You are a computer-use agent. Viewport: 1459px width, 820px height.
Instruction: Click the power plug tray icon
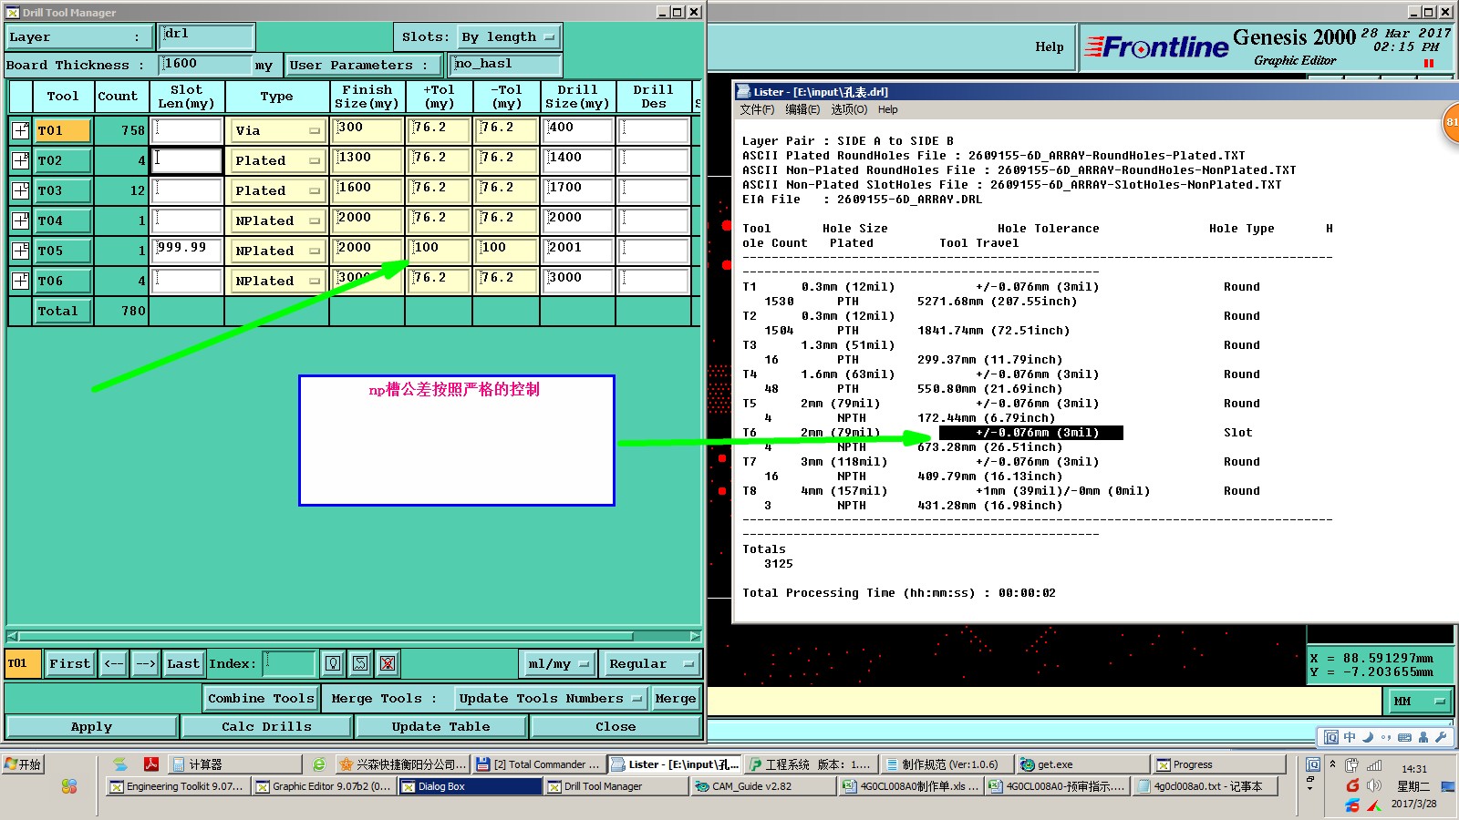[x=1351, y=765]
